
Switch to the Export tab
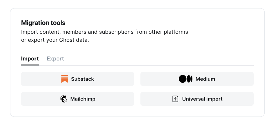[x=55, y=59]
